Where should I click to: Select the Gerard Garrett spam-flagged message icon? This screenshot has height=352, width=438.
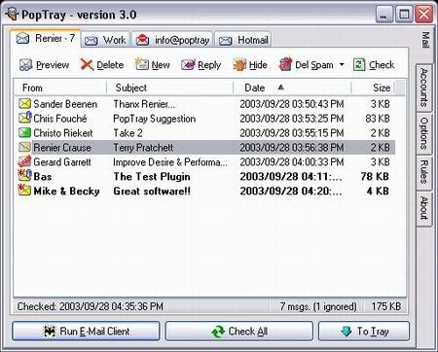click(x=24, y=161)
